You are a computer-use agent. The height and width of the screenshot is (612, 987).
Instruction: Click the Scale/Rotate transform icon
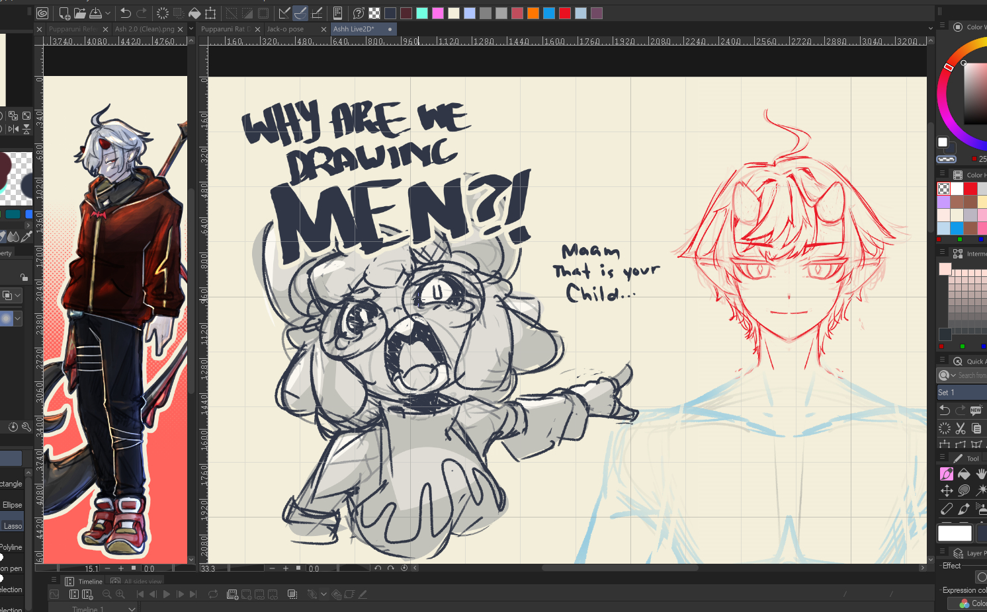click(210, 13)
